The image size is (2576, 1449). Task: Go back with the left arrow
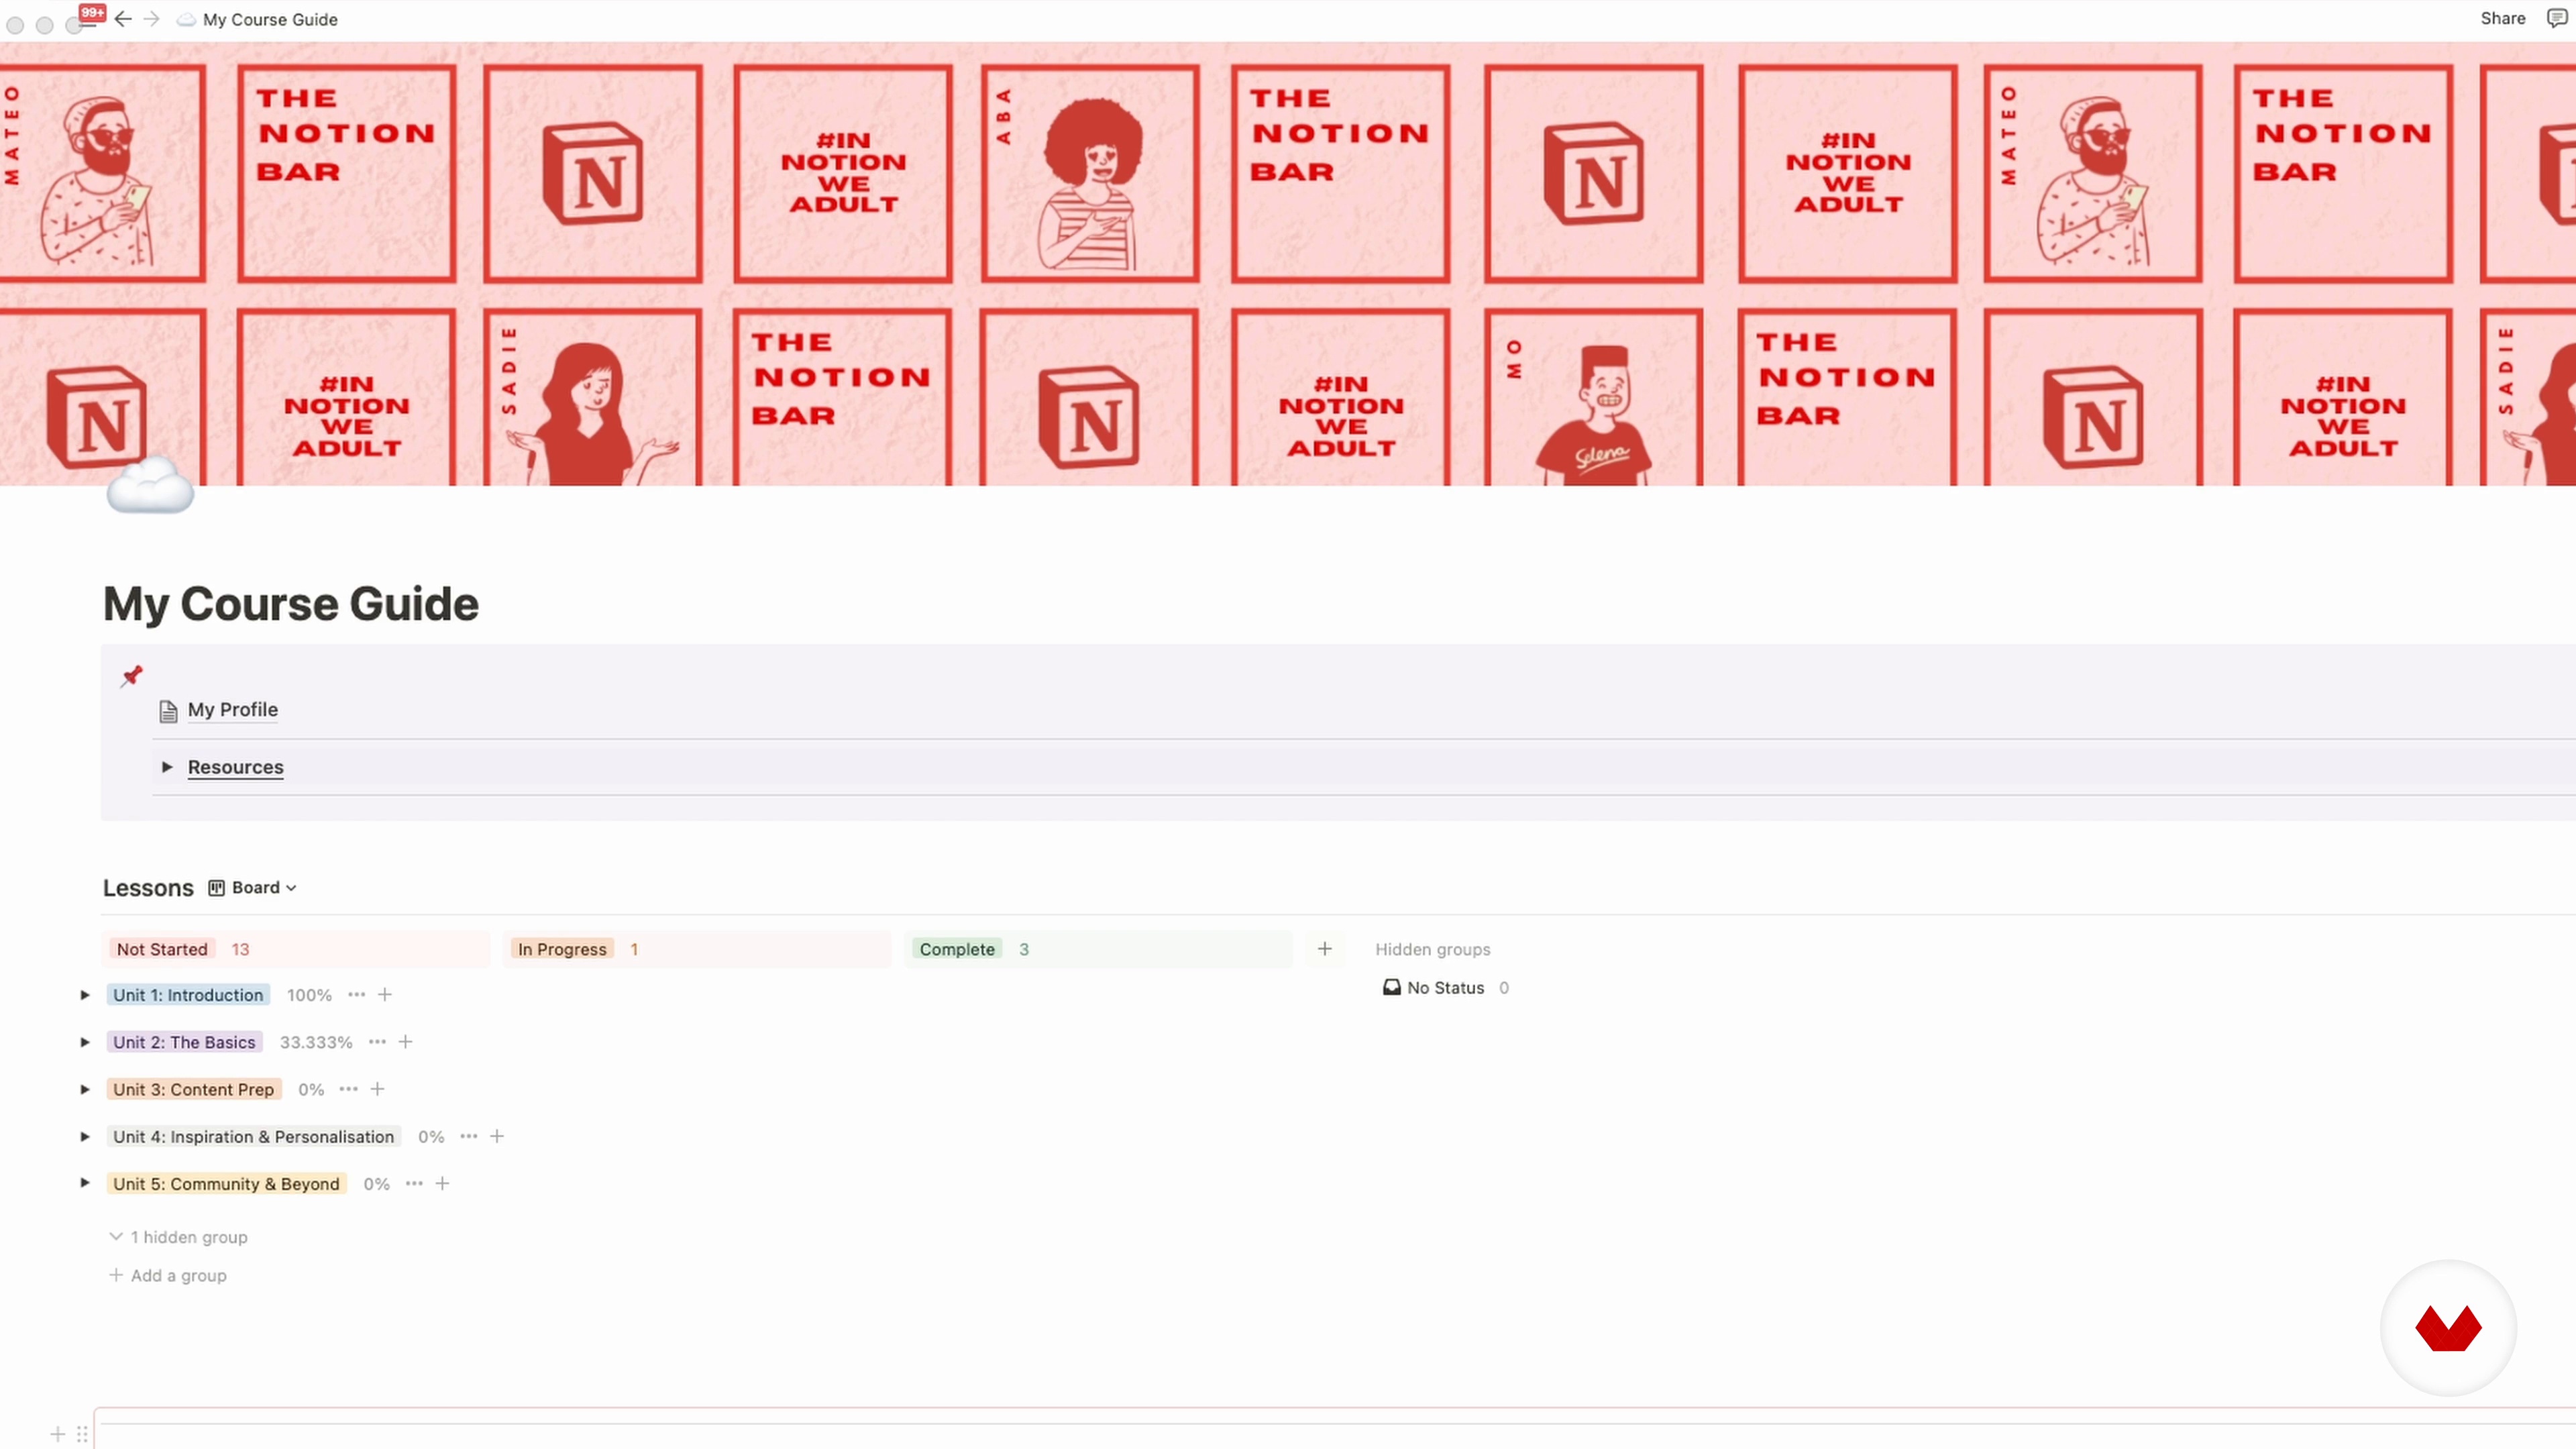pos(123,19)
